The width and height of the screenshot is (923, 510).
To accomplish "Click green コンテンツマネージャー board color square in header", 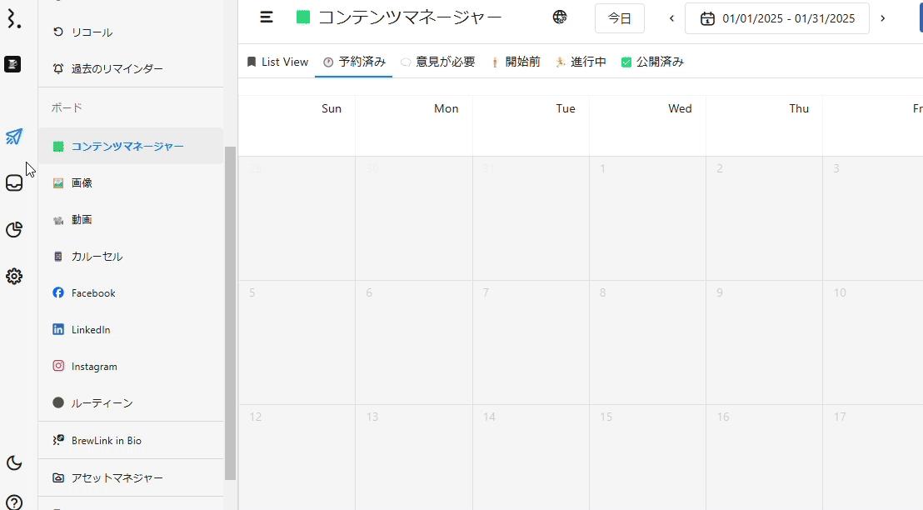I will point(303,17).
